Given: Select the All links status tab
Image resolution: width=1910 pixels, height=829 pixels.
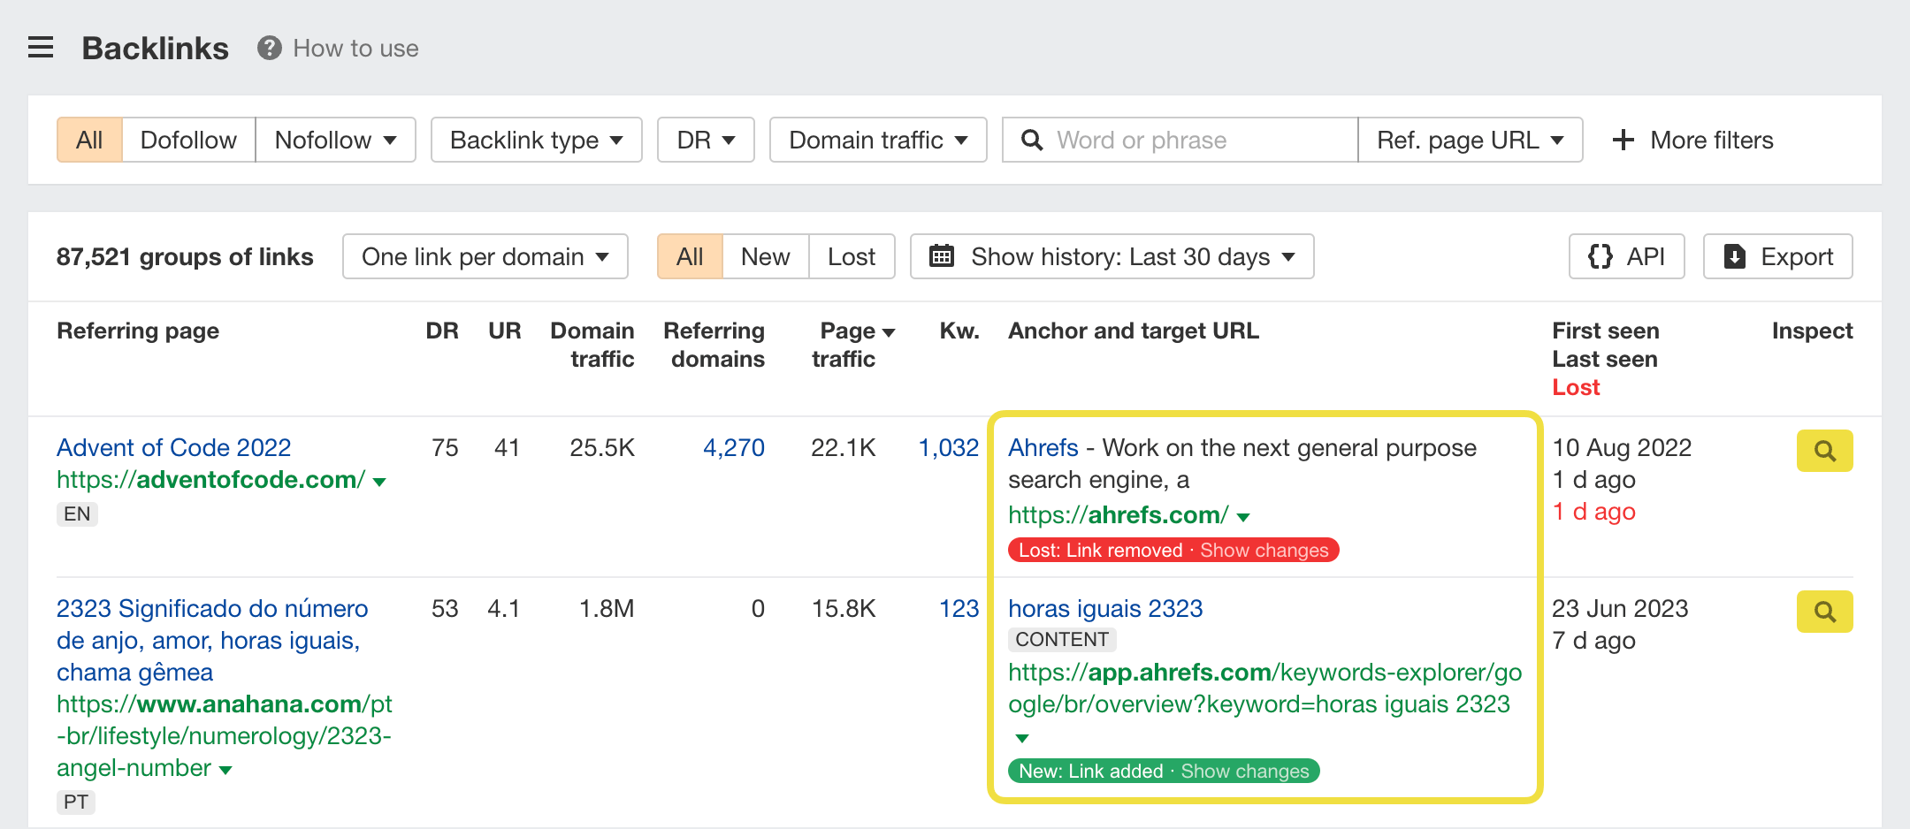Looking at the screenshot, I should (x=690, y=256).
